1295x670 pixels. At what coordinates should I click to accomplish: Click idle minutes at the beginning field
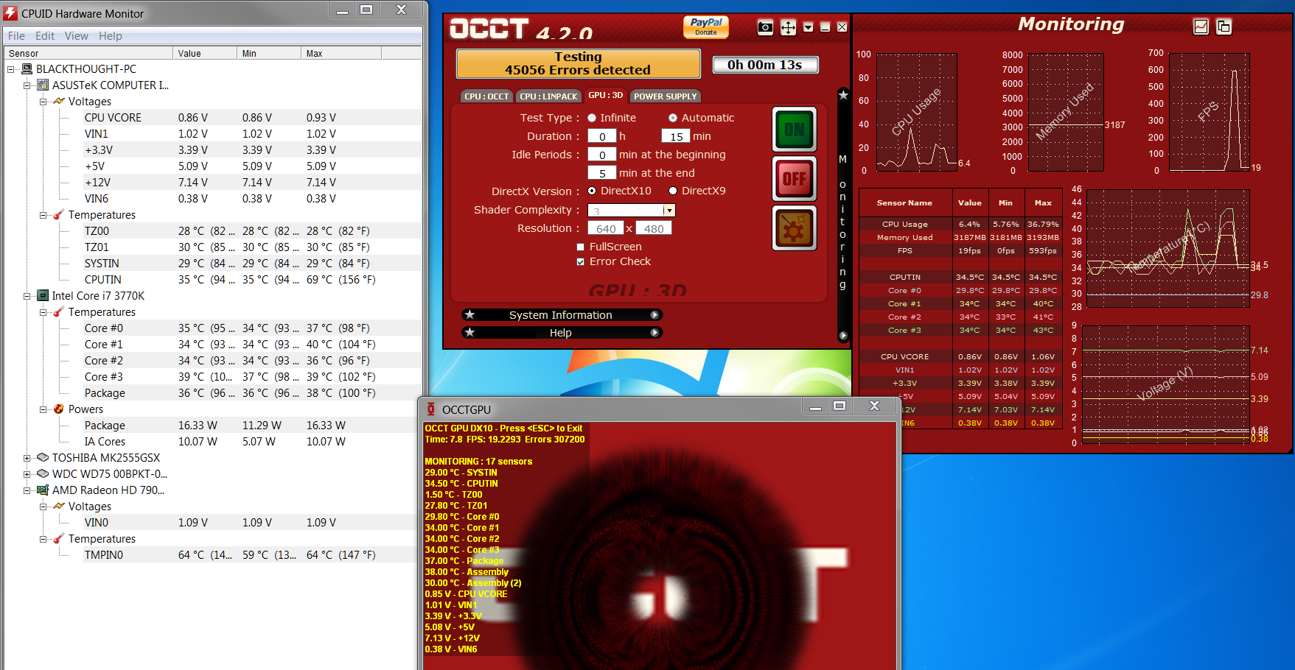pos(602,155)
